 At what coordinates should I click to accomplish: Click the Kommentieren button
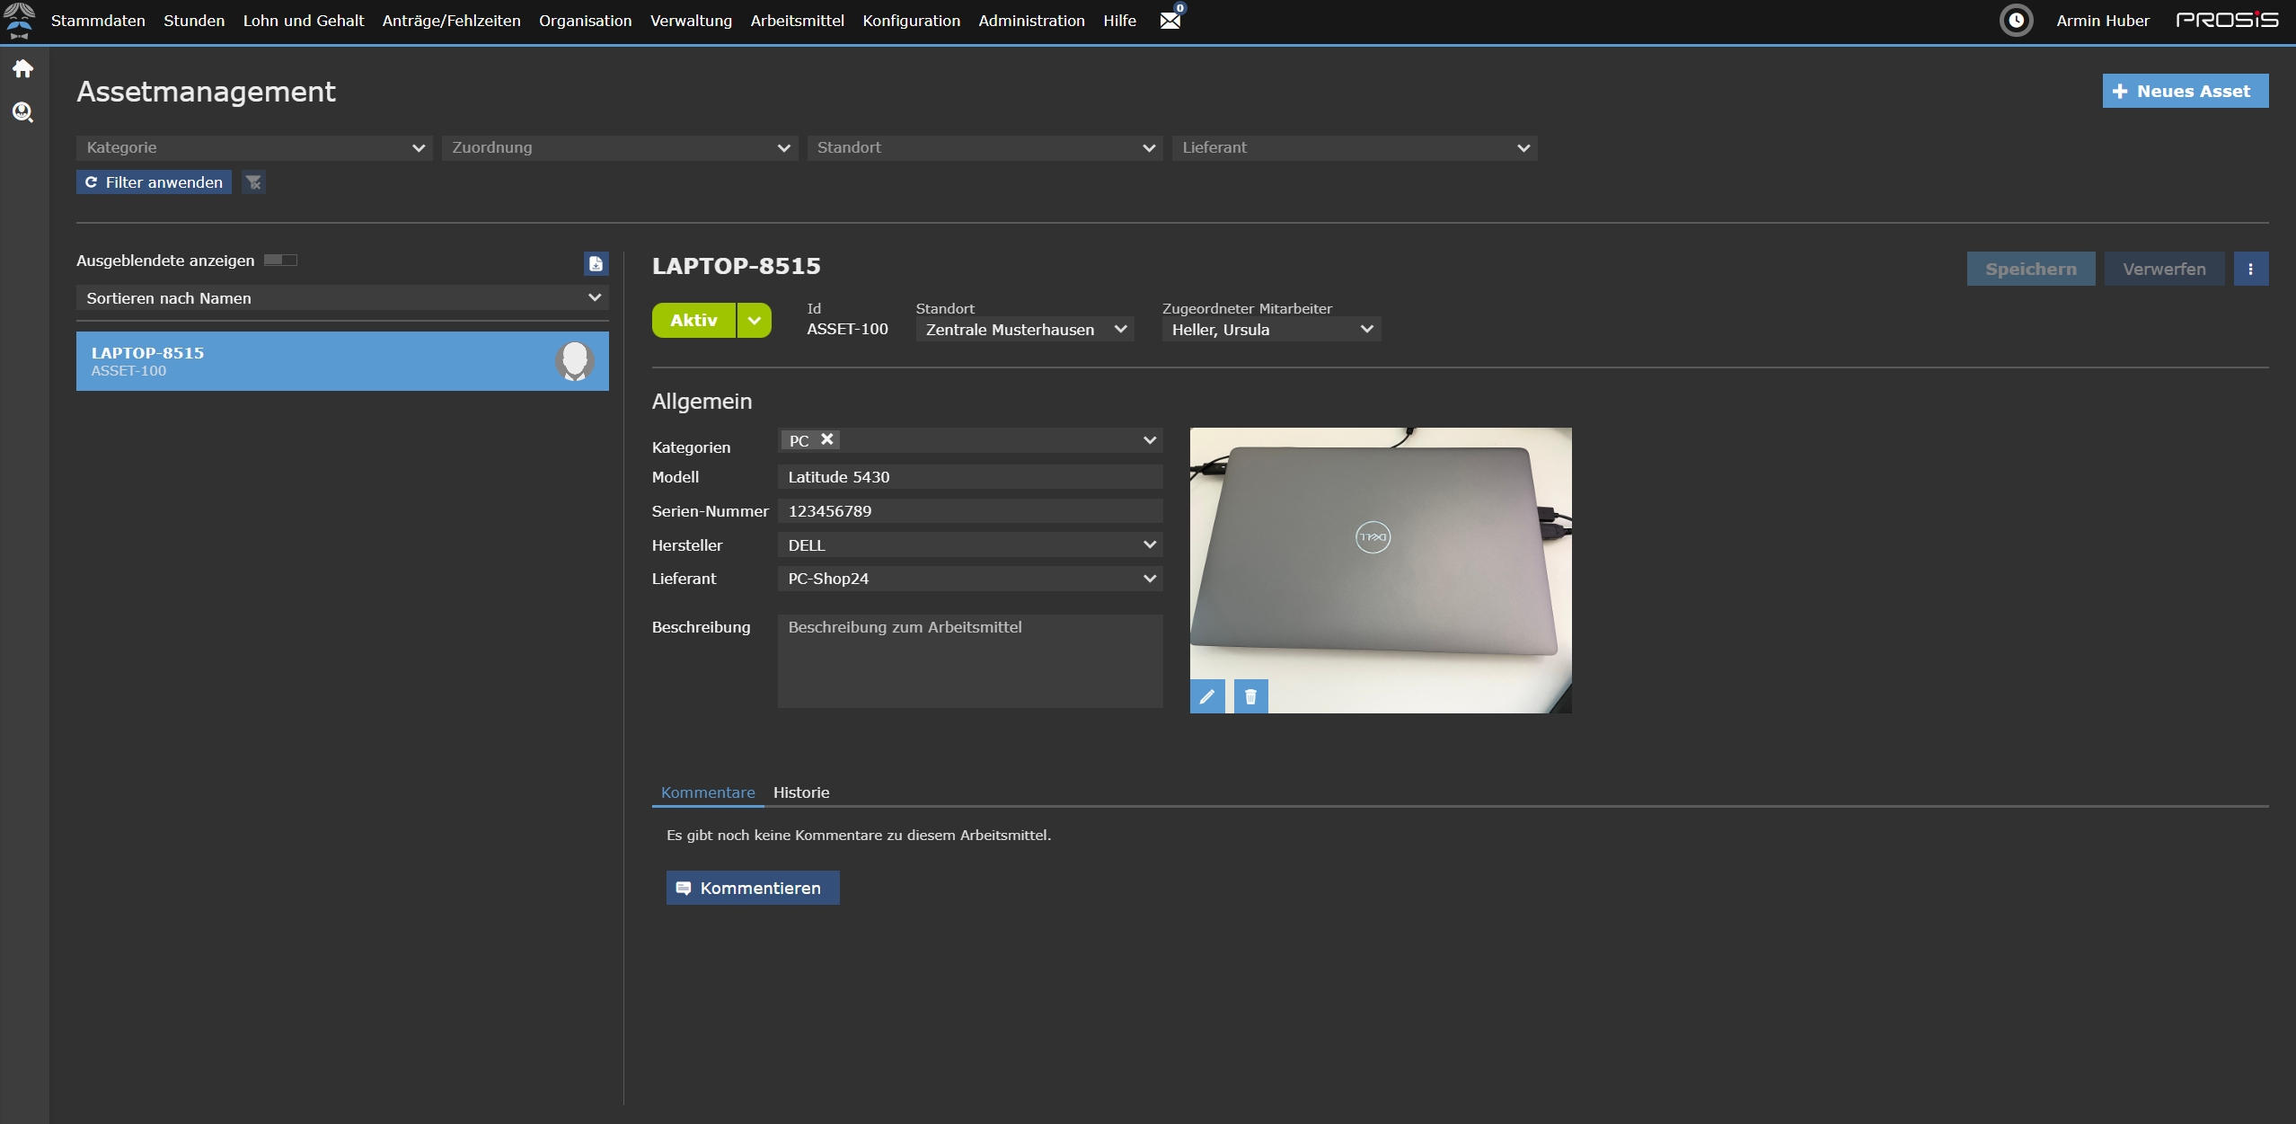(753, 888)
